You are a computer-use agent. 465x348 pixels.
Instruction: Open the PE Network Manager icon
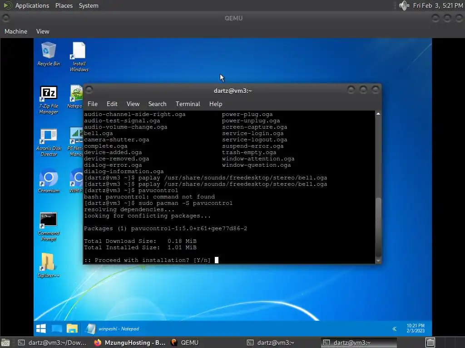[76, 142]
